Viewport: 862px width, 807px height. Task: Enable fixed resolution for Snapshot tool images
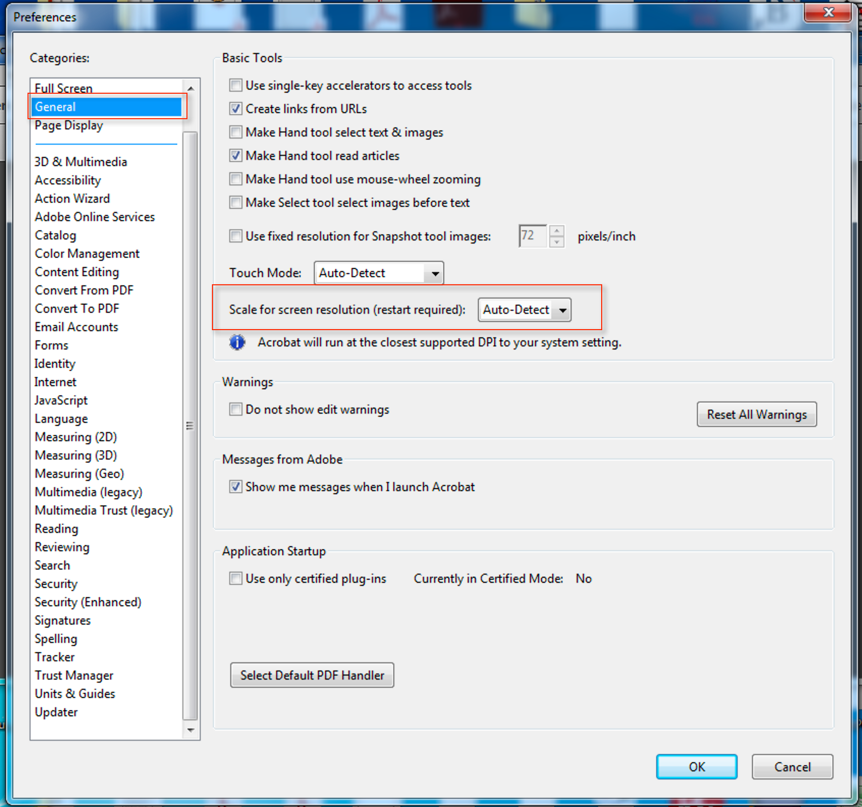235,236
